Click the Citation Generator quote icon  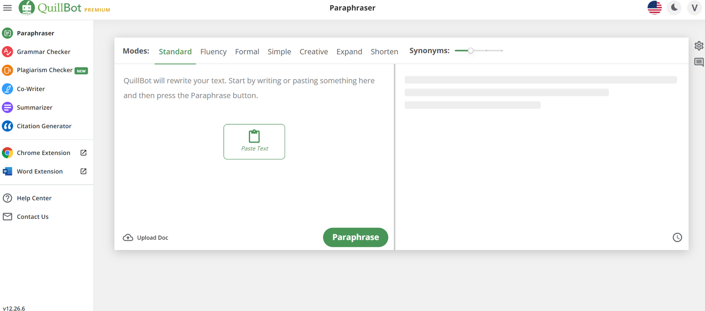click(7, 126)
